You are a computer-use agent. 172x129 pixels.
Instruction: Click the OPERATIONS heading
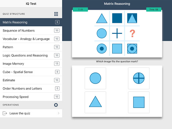point(11,105)
